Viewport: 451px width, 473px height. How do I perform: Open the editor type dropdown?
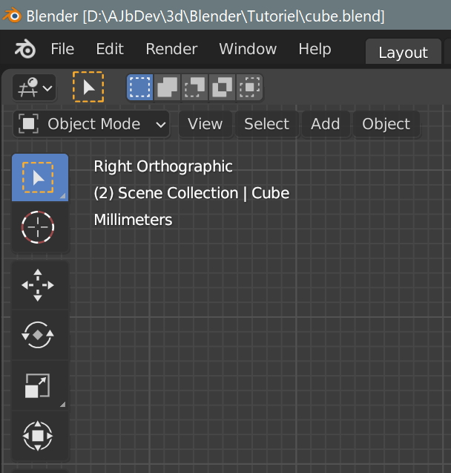click(x=34, y=88)
